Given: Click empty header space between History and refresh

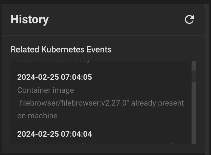Looking at the screenshot, I should 117,19.
